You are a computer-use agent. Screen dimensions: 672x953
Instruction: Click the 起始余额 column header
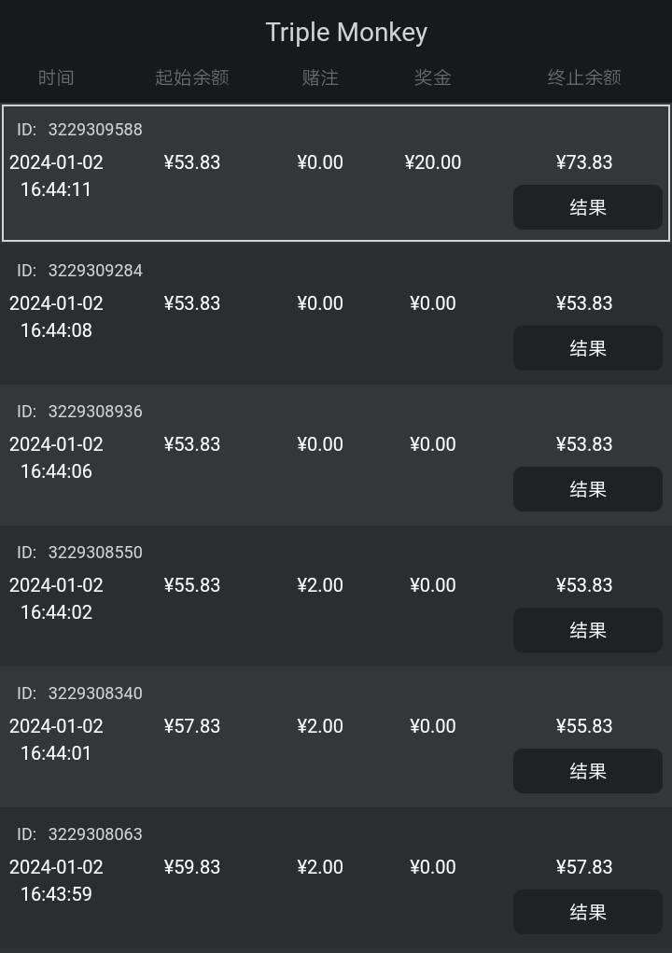point(192,77)
